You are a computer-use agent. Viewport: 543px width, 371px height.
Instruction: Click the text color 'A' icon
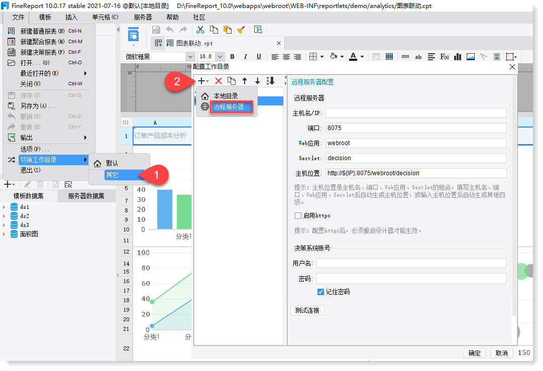tap(353, 56)
